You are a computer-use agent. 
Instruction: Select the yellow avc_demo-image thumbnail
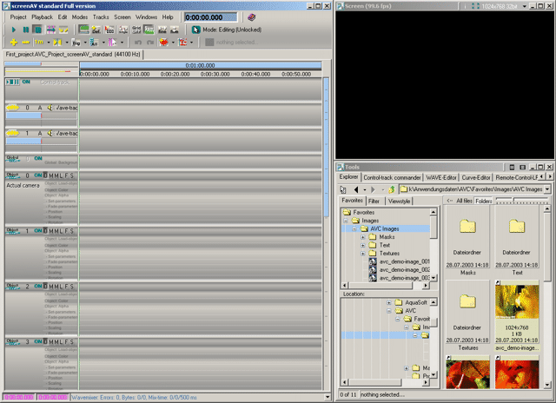click(517, 301)
